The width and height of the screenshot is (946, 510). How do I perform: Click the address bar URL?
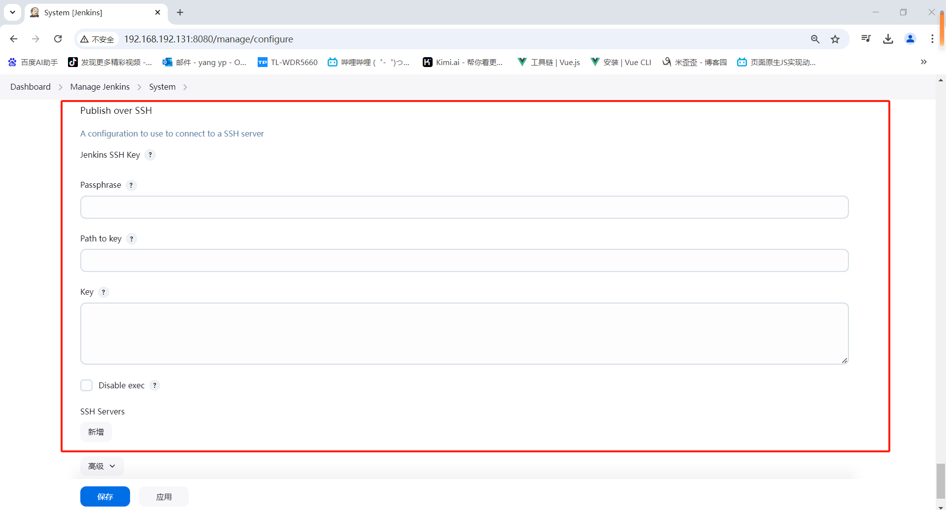[x=208, y=39]
